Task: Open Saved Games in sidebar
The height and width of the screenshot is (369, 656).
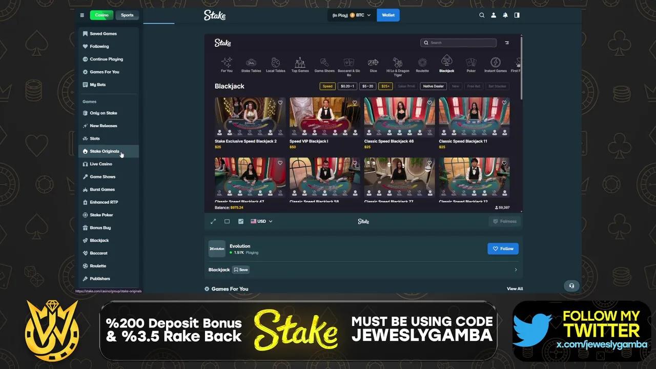Action: tap(108, 34)
